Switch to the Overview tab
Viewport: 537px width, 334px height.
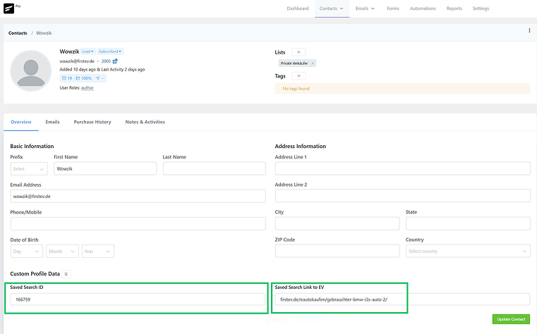[21, 122]
